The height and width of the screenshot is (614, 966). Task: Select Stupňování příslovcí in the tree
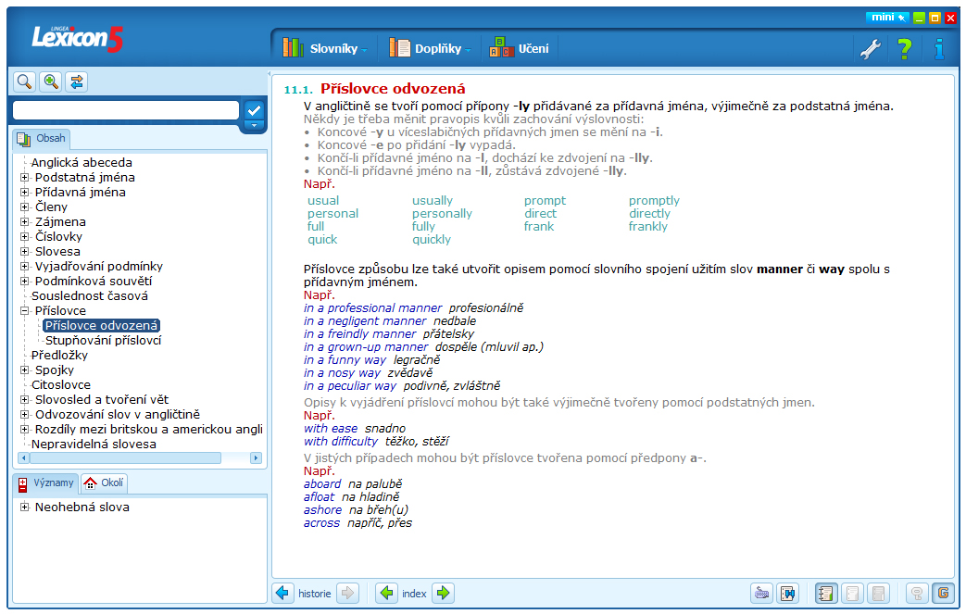click(103, 341)
